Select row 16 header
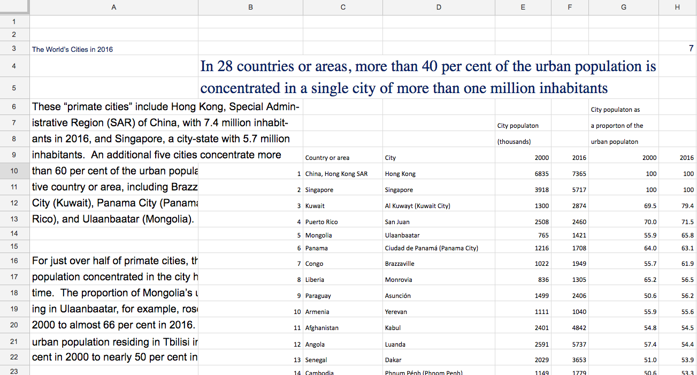The image size is (697, 375). coord(14,261)
